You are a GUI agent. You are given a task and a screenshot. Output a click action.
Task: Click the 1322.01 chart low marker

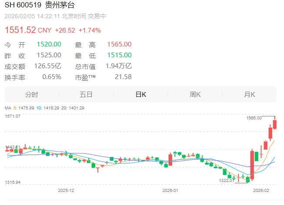point(227,181)
